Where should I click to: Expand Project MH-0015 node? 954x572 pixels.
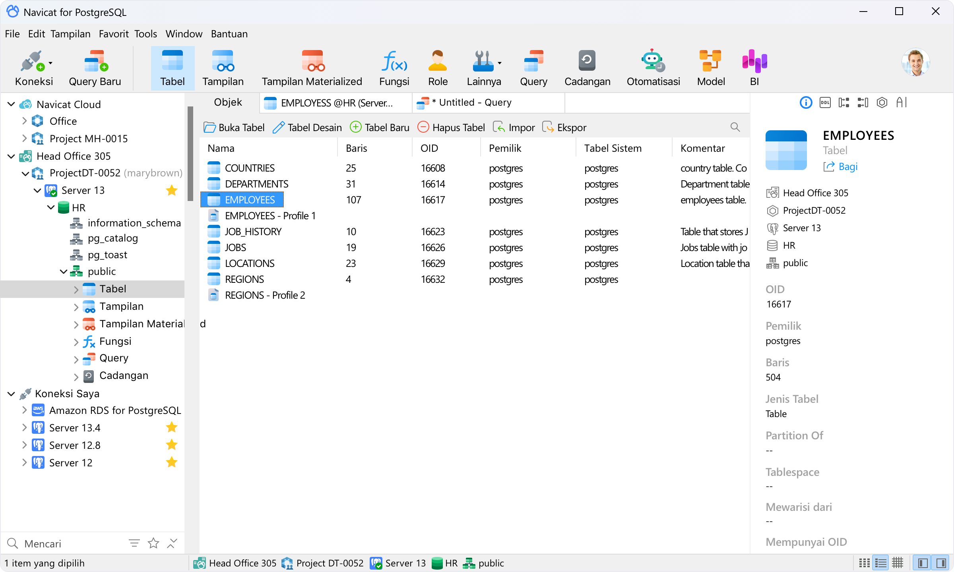coord(25,138)
